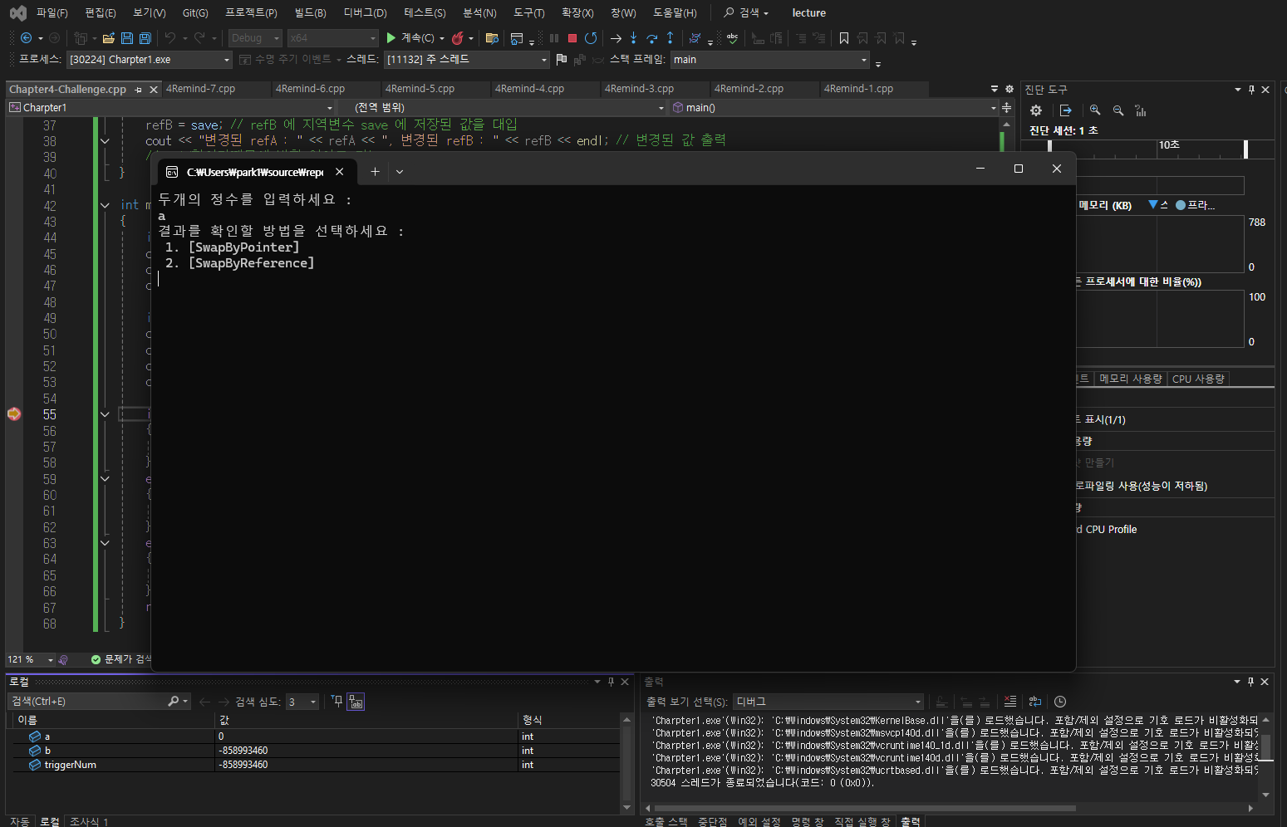Click the Save file icon
The image size is (1287, 827).
coord(127,38)
